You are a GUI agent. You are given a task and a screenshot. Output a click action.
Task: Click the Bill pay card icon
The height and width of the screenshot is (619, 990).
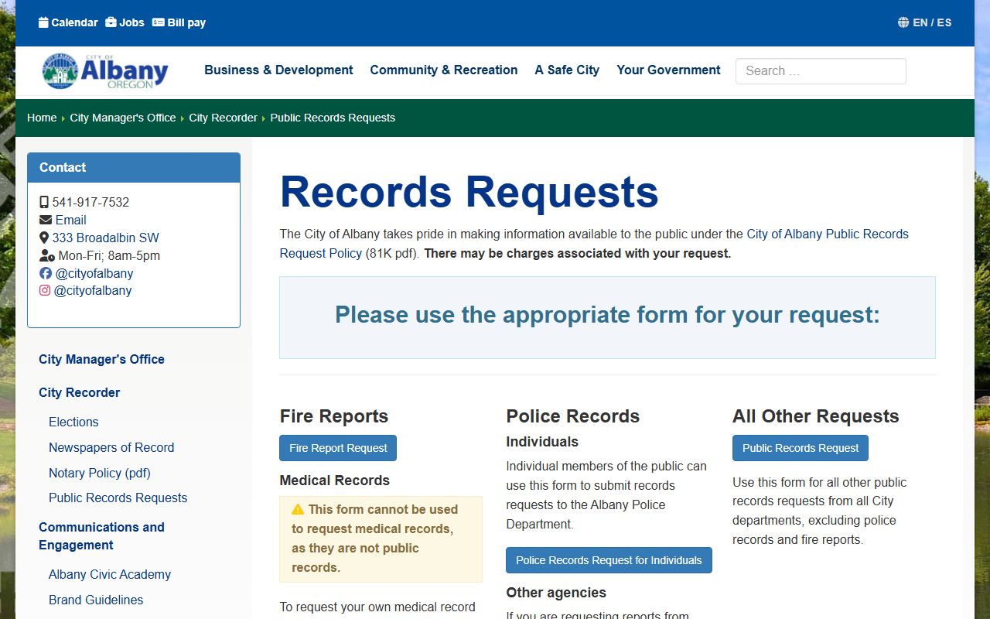pyautogui.click(x=159, y=22)
